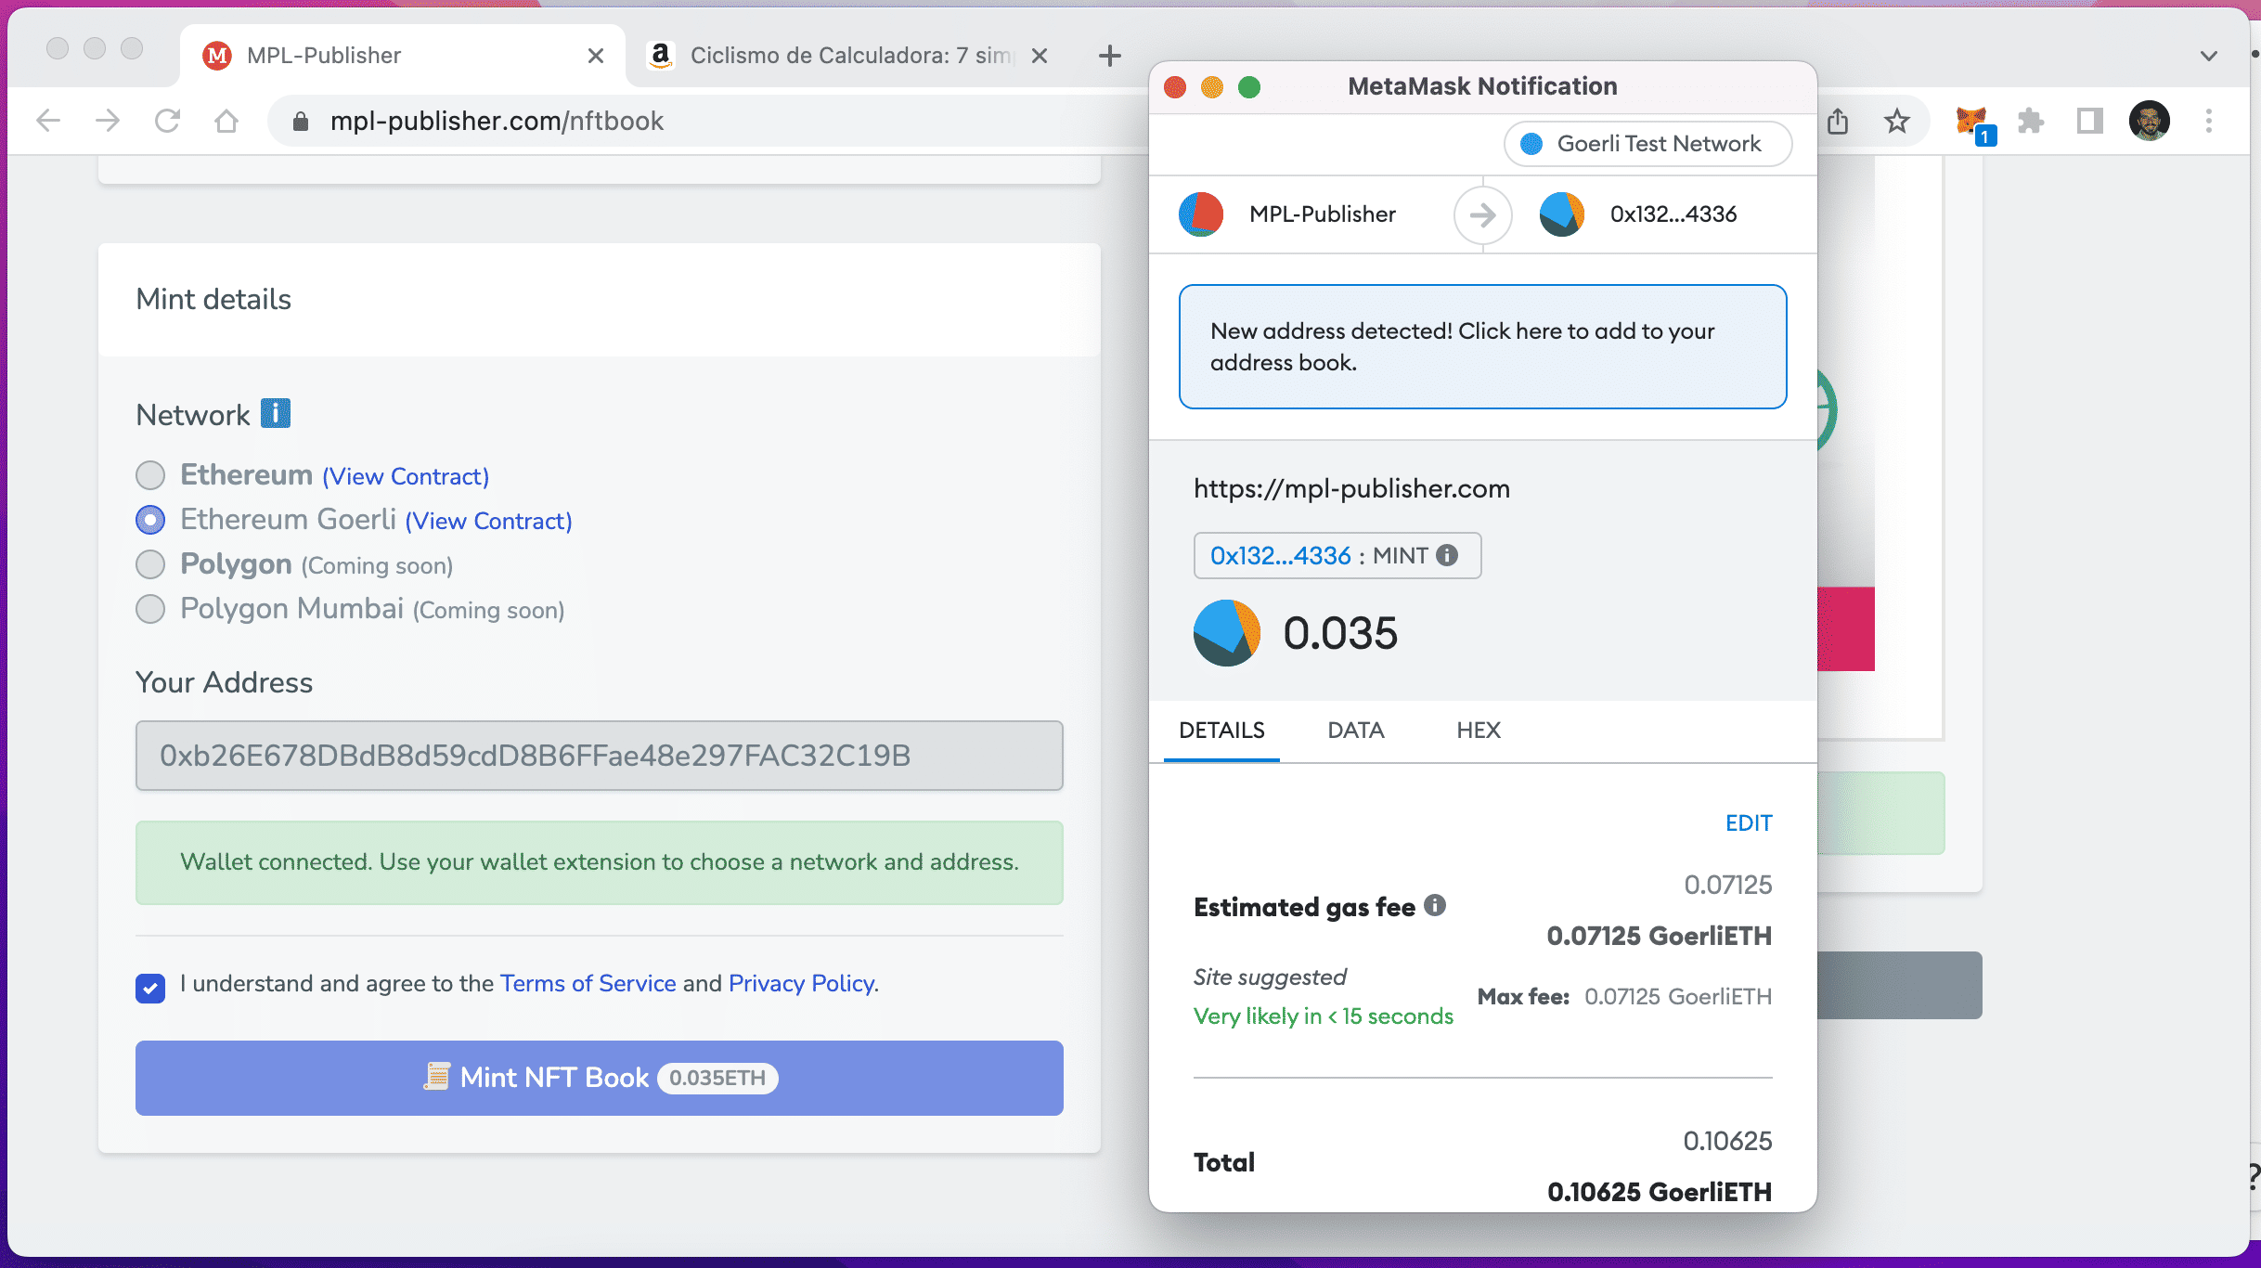The image size is (2261, 1268).
Task: Open the Chrome three-dot menu
Action: (x=2209, y=121)
